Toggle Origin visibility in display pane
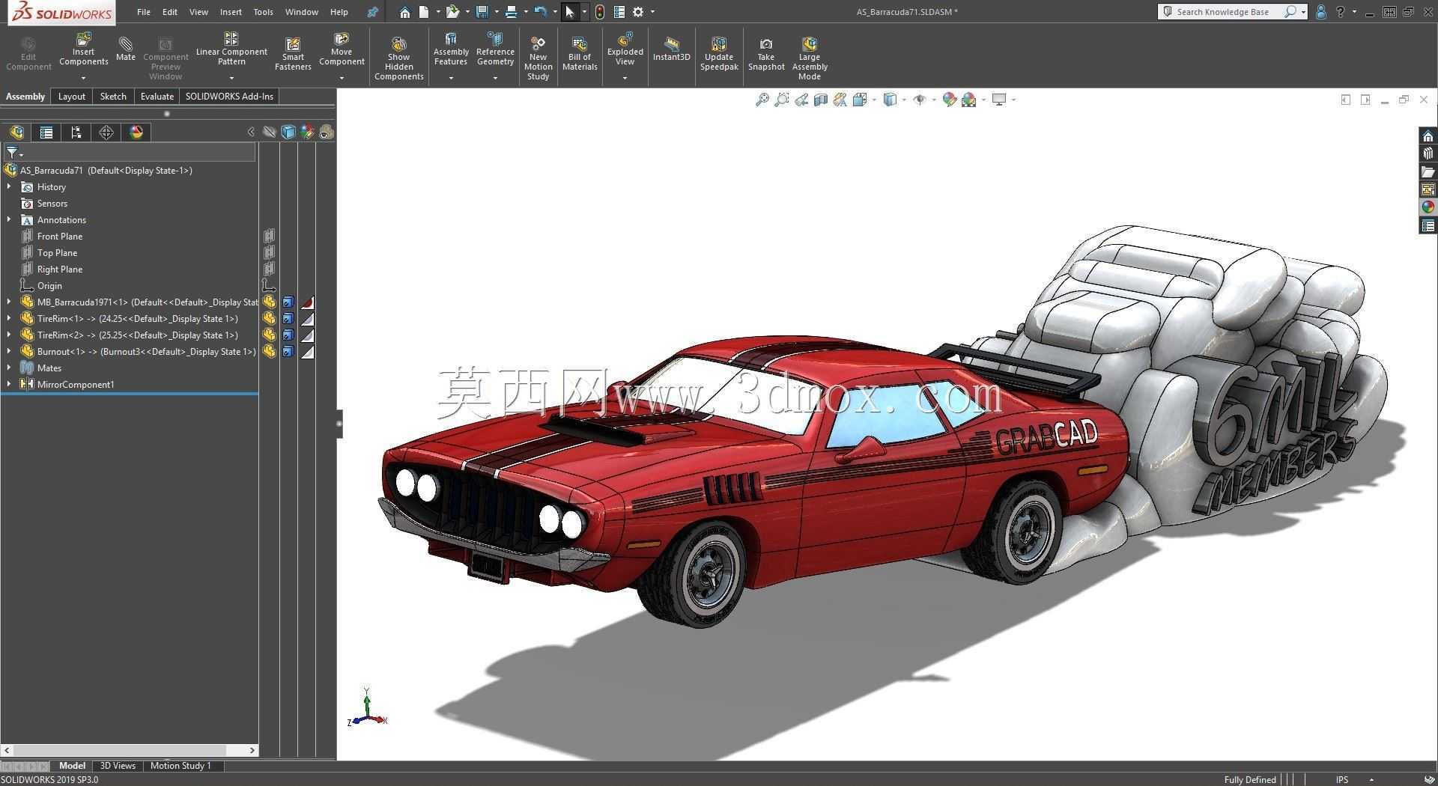This screenshot has width=1438, height=786. 269,286
